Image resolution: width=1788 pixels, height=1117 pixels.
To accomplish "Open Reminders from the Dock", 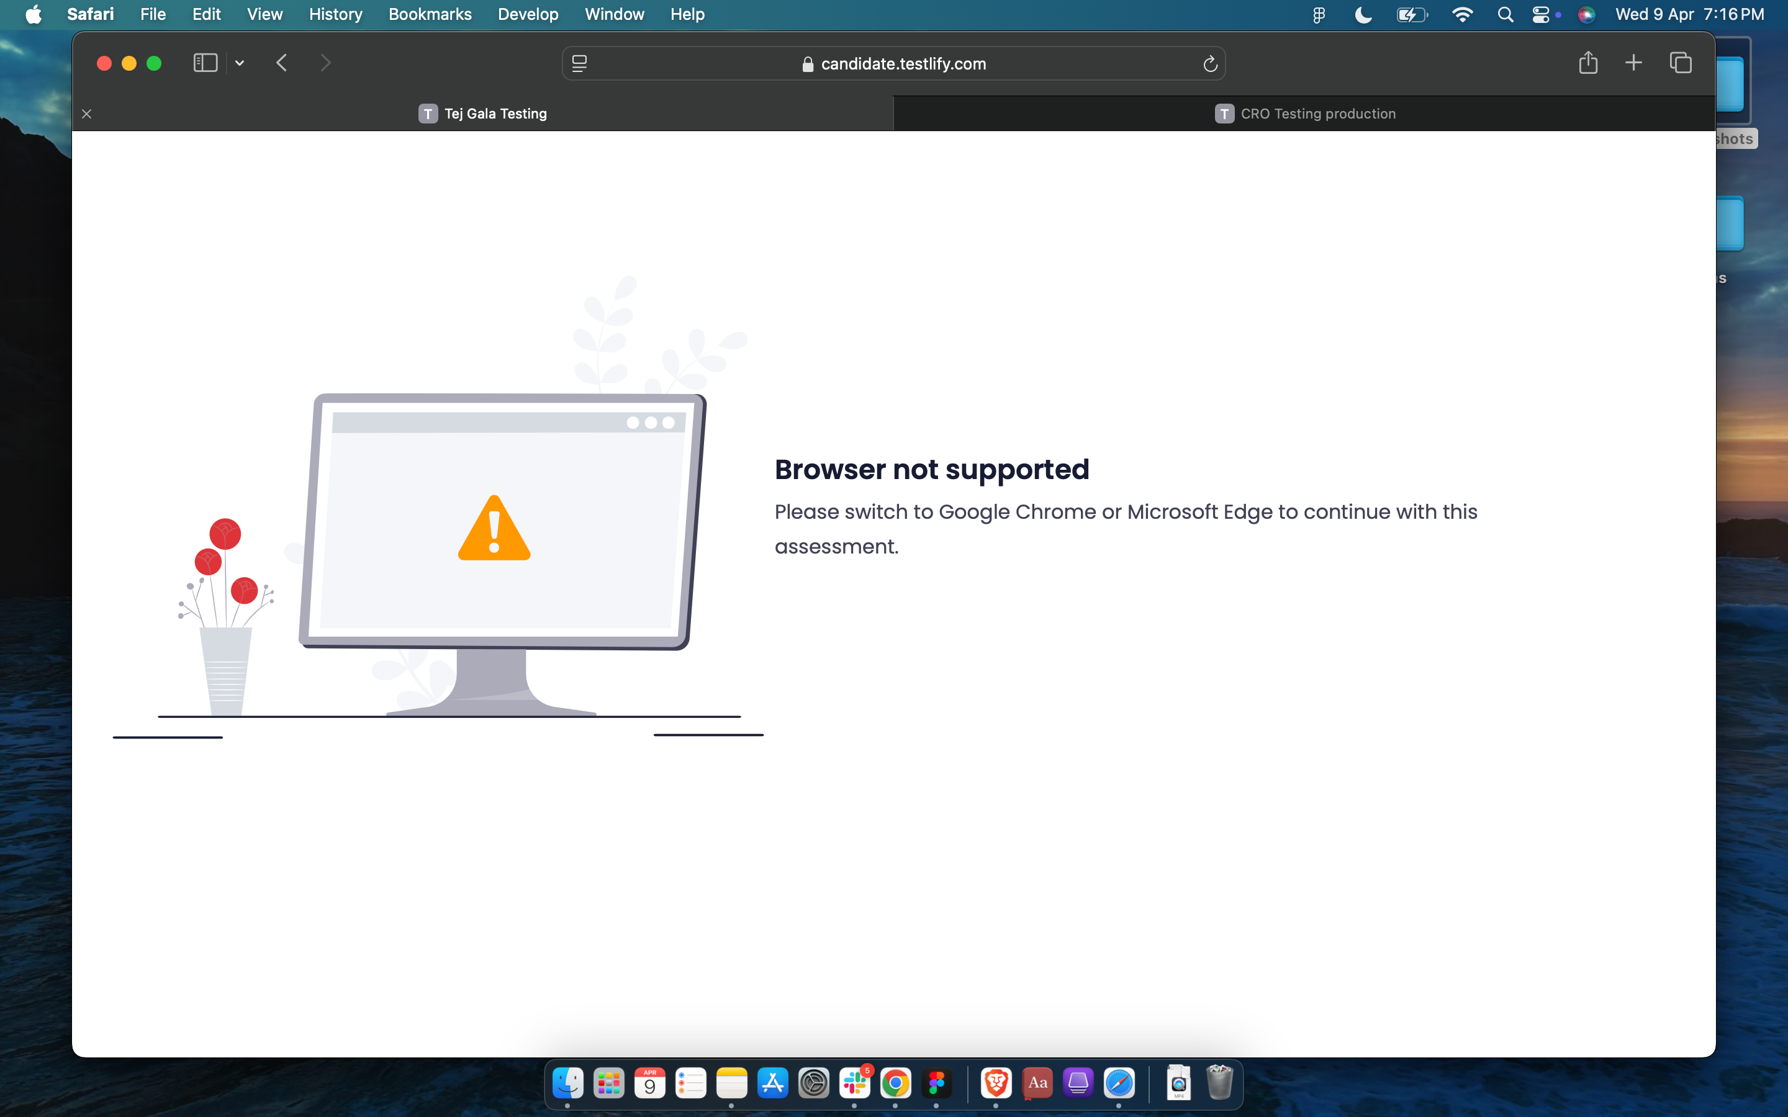I will pos(691,1083).
